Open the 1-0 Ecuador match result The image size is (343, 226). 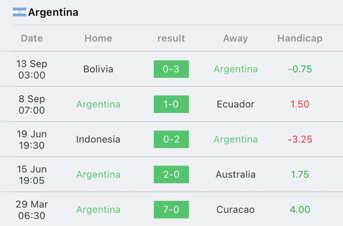pyautogui.click(x=171, y=104)
